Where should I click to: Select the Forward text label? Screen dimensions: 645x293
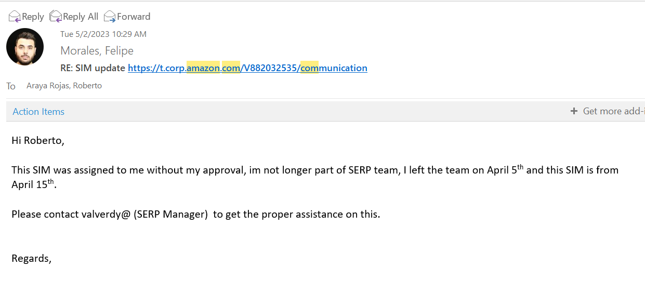(x=134, y=17)
